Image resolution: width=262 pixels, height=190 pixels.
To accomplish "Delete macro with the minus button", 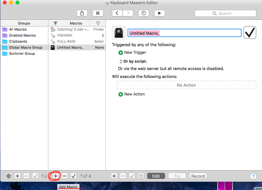I will coord(64,176).
